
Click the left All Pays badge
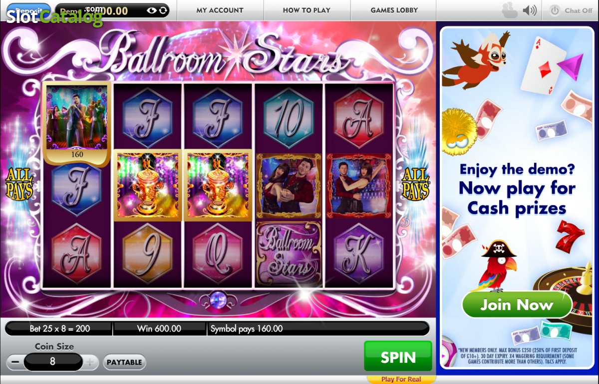click(x=19, y=184)
